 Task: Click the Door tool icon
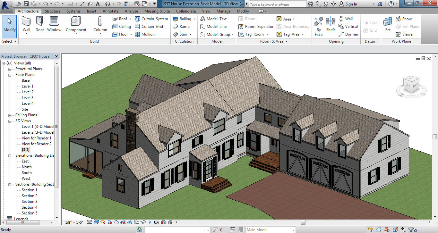40,24
